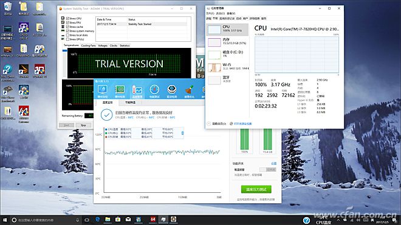Launch Microsoft Edge from the taskbar
The width and height of the screenshot is (401, 225).
point(97,220)
